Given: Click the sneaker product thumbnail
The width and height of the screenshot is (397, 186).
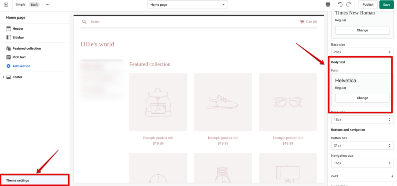Looking at the screenshot, I should click(223, 102).
